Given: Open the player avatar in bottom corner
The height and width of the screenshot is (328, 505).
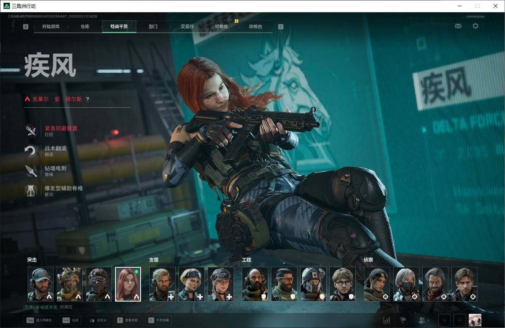Looking at the screenshot, I should (x=475, y=320).
